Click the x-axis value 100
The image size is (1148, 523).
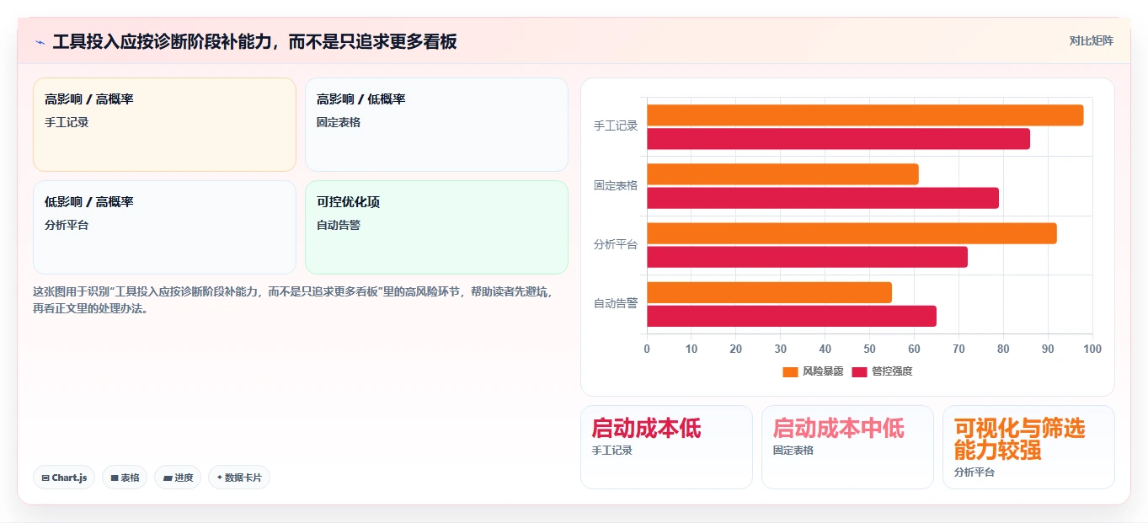(1092, 350)
